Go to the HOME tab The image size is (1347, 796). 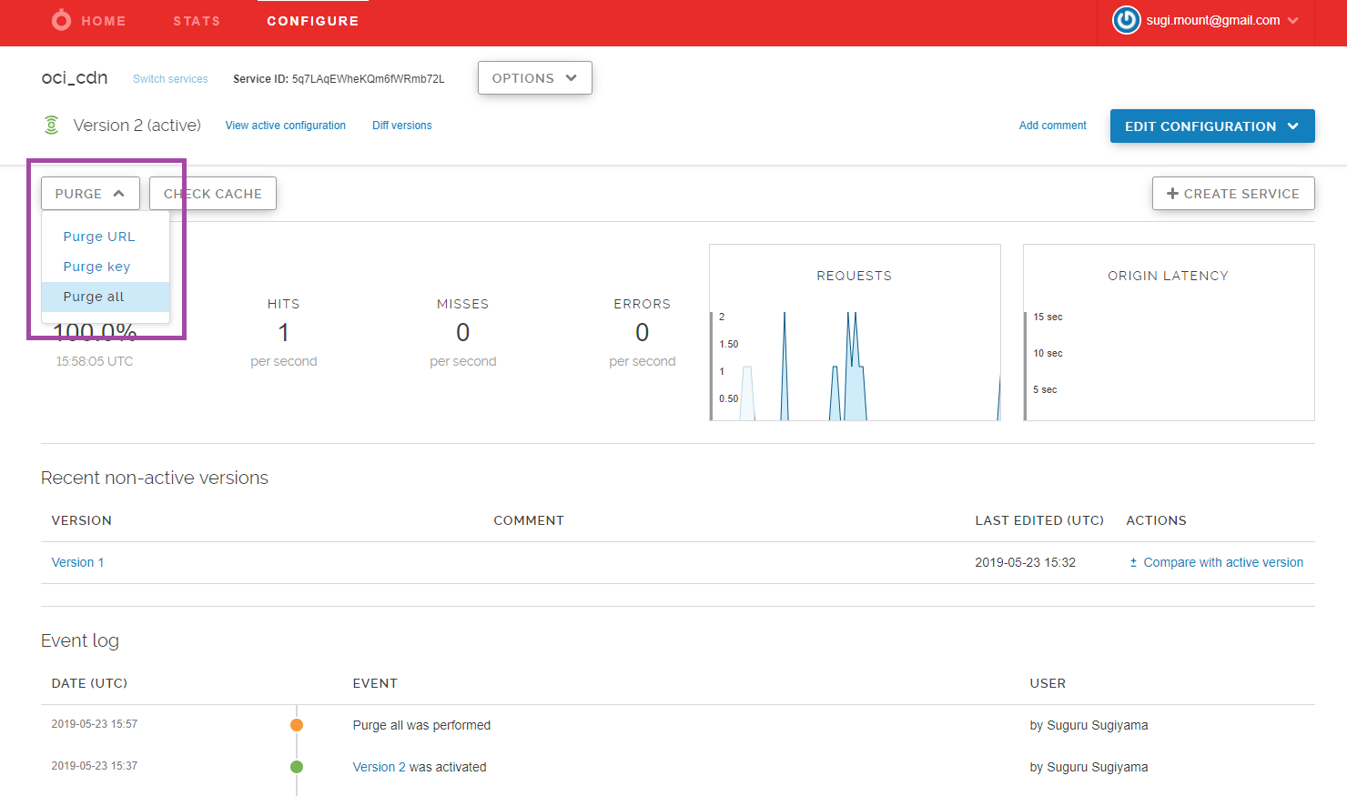tap(104, 20)
